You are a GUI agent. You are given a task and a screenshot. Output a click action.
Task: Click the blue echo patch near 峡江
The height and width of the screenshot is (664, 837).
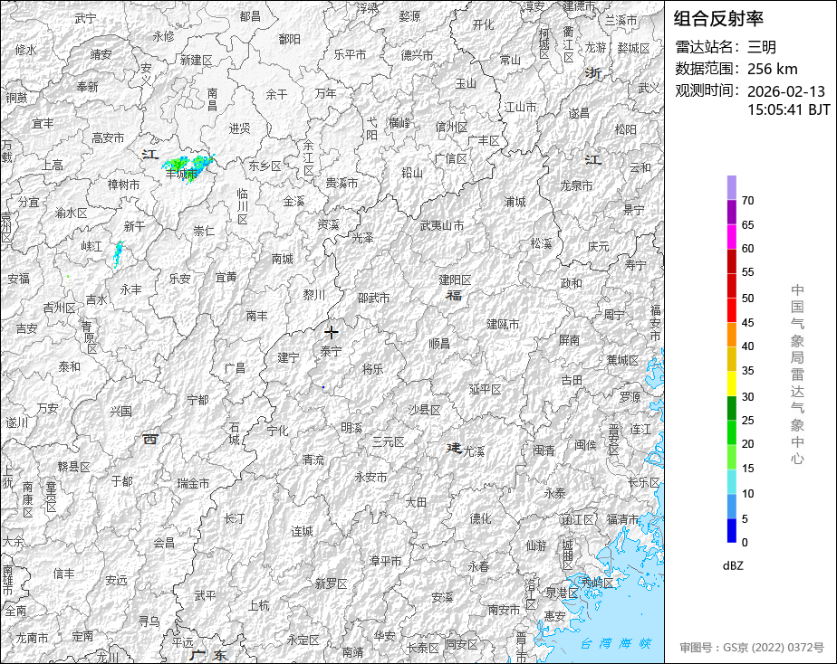coord(118,253)
